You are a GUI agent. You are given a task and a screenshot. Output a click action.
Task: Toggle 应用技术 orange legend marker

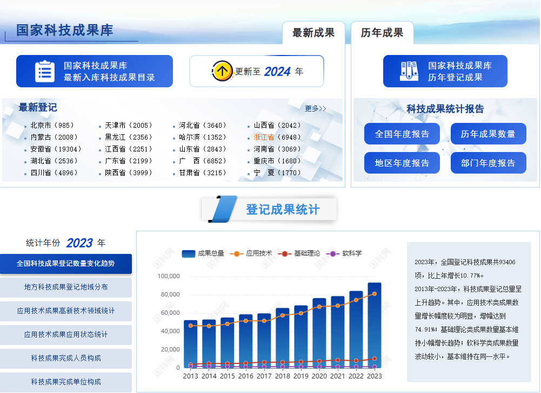(x=236, y=253)
